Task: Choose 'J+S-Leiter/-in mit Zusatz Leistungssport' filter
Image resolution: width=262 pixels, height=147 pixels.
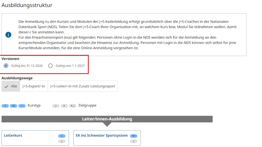Action: click(x=83, y=86)
